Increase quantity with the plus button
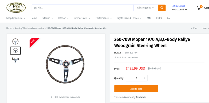 pyautogui.click(x=144, y=78)
